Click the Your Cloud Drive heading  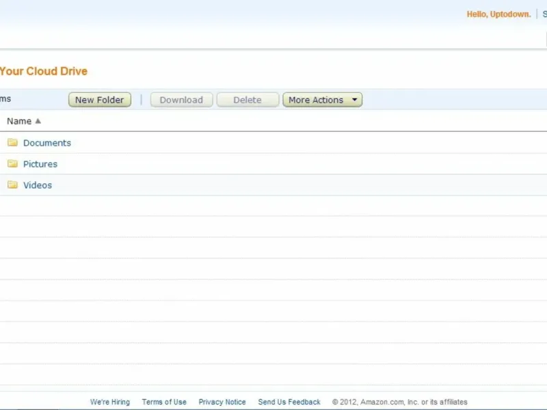tap(43, 71)
